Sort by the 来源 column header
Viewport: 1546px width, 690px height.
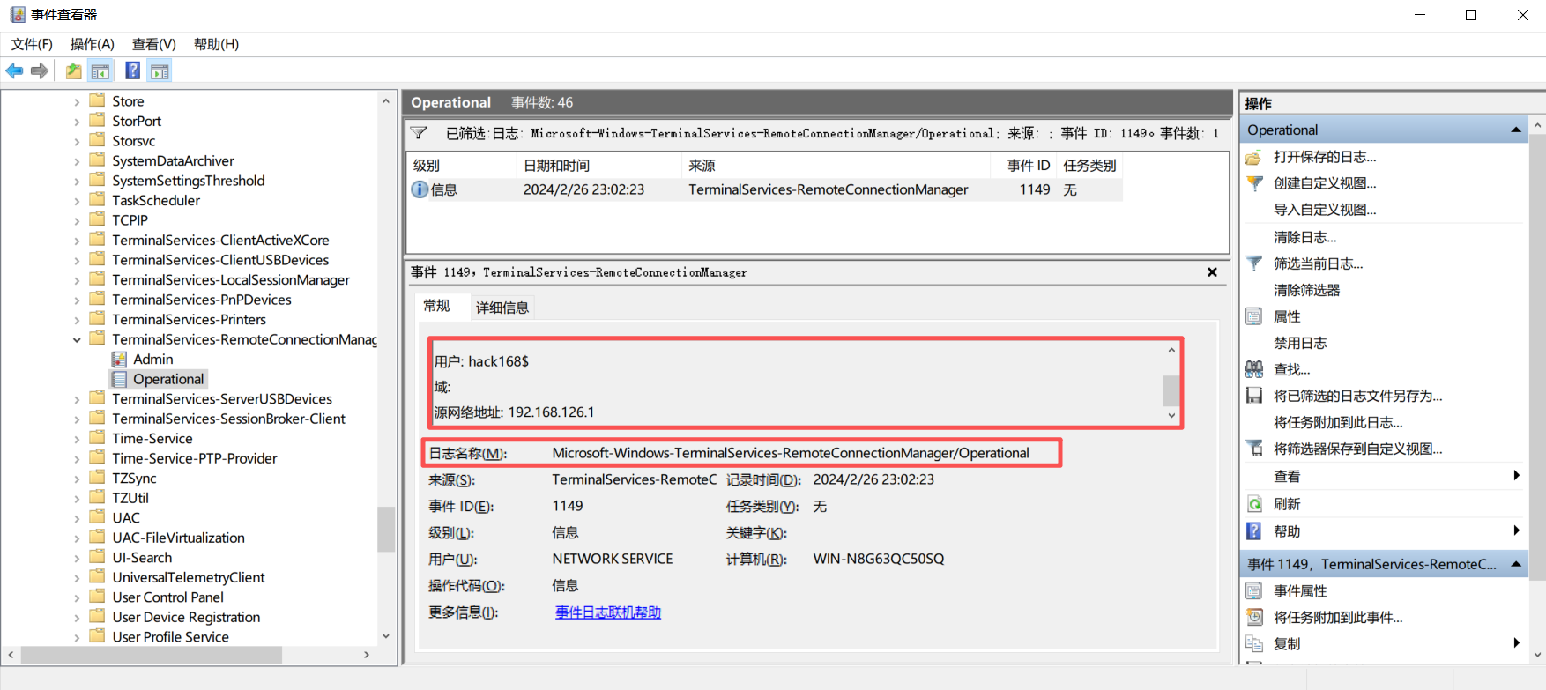836,166
